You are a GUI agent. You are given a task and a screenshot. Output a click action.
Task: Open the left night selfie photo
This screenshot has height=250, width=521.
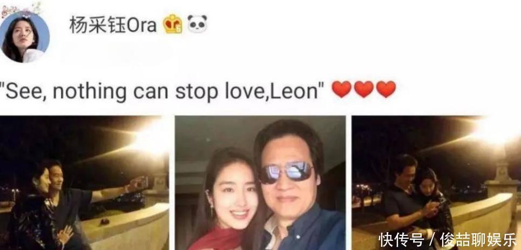tap(84, 183)
